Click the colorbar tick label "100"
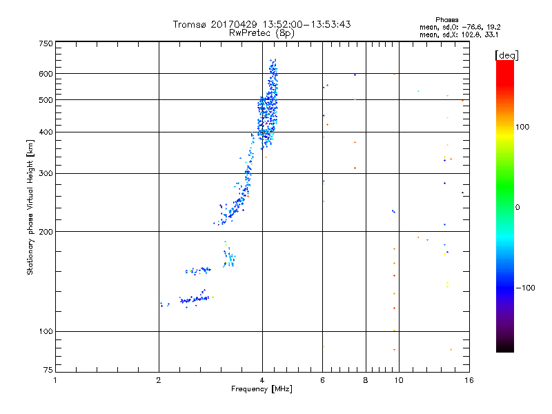Image resolution: width=552 pixels, height=414 pixels. pos(522,127)
